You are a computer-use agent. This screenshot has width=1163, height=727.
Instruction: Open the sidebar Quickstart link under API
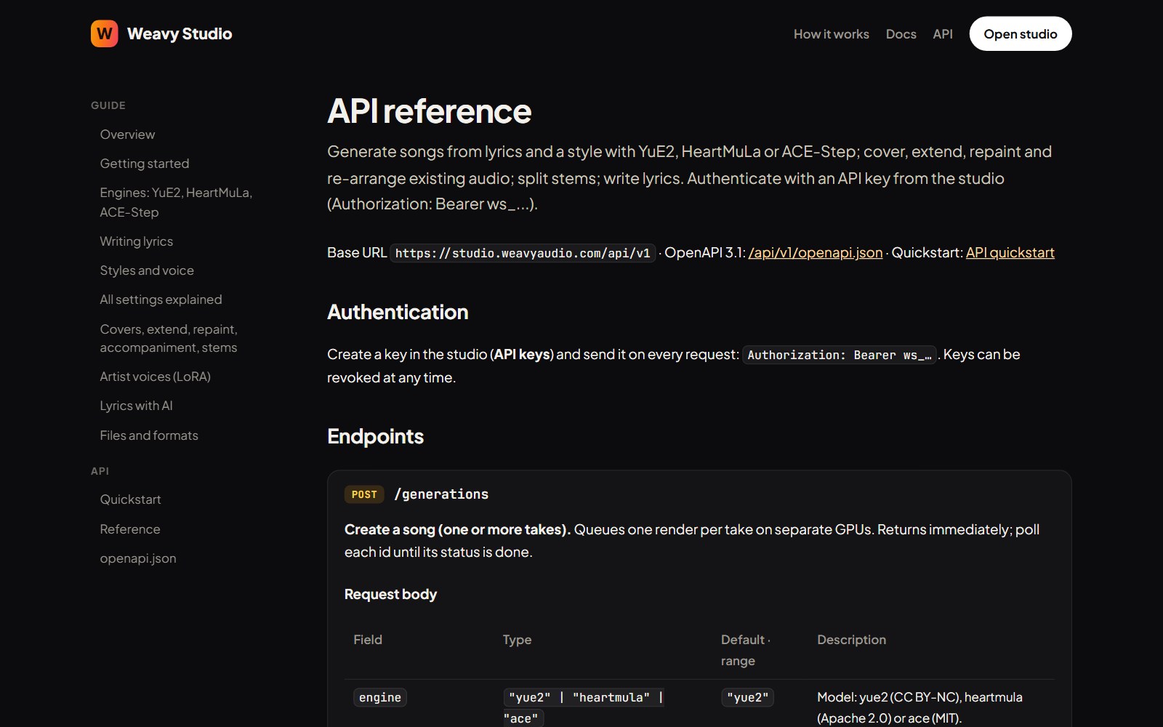[130, 499]
